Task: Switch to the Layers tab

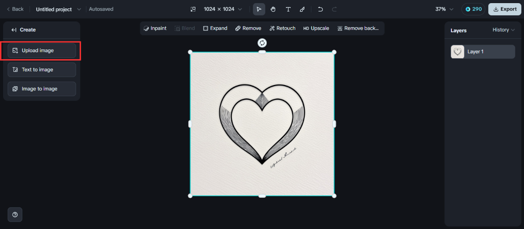Action: (458, 30)
